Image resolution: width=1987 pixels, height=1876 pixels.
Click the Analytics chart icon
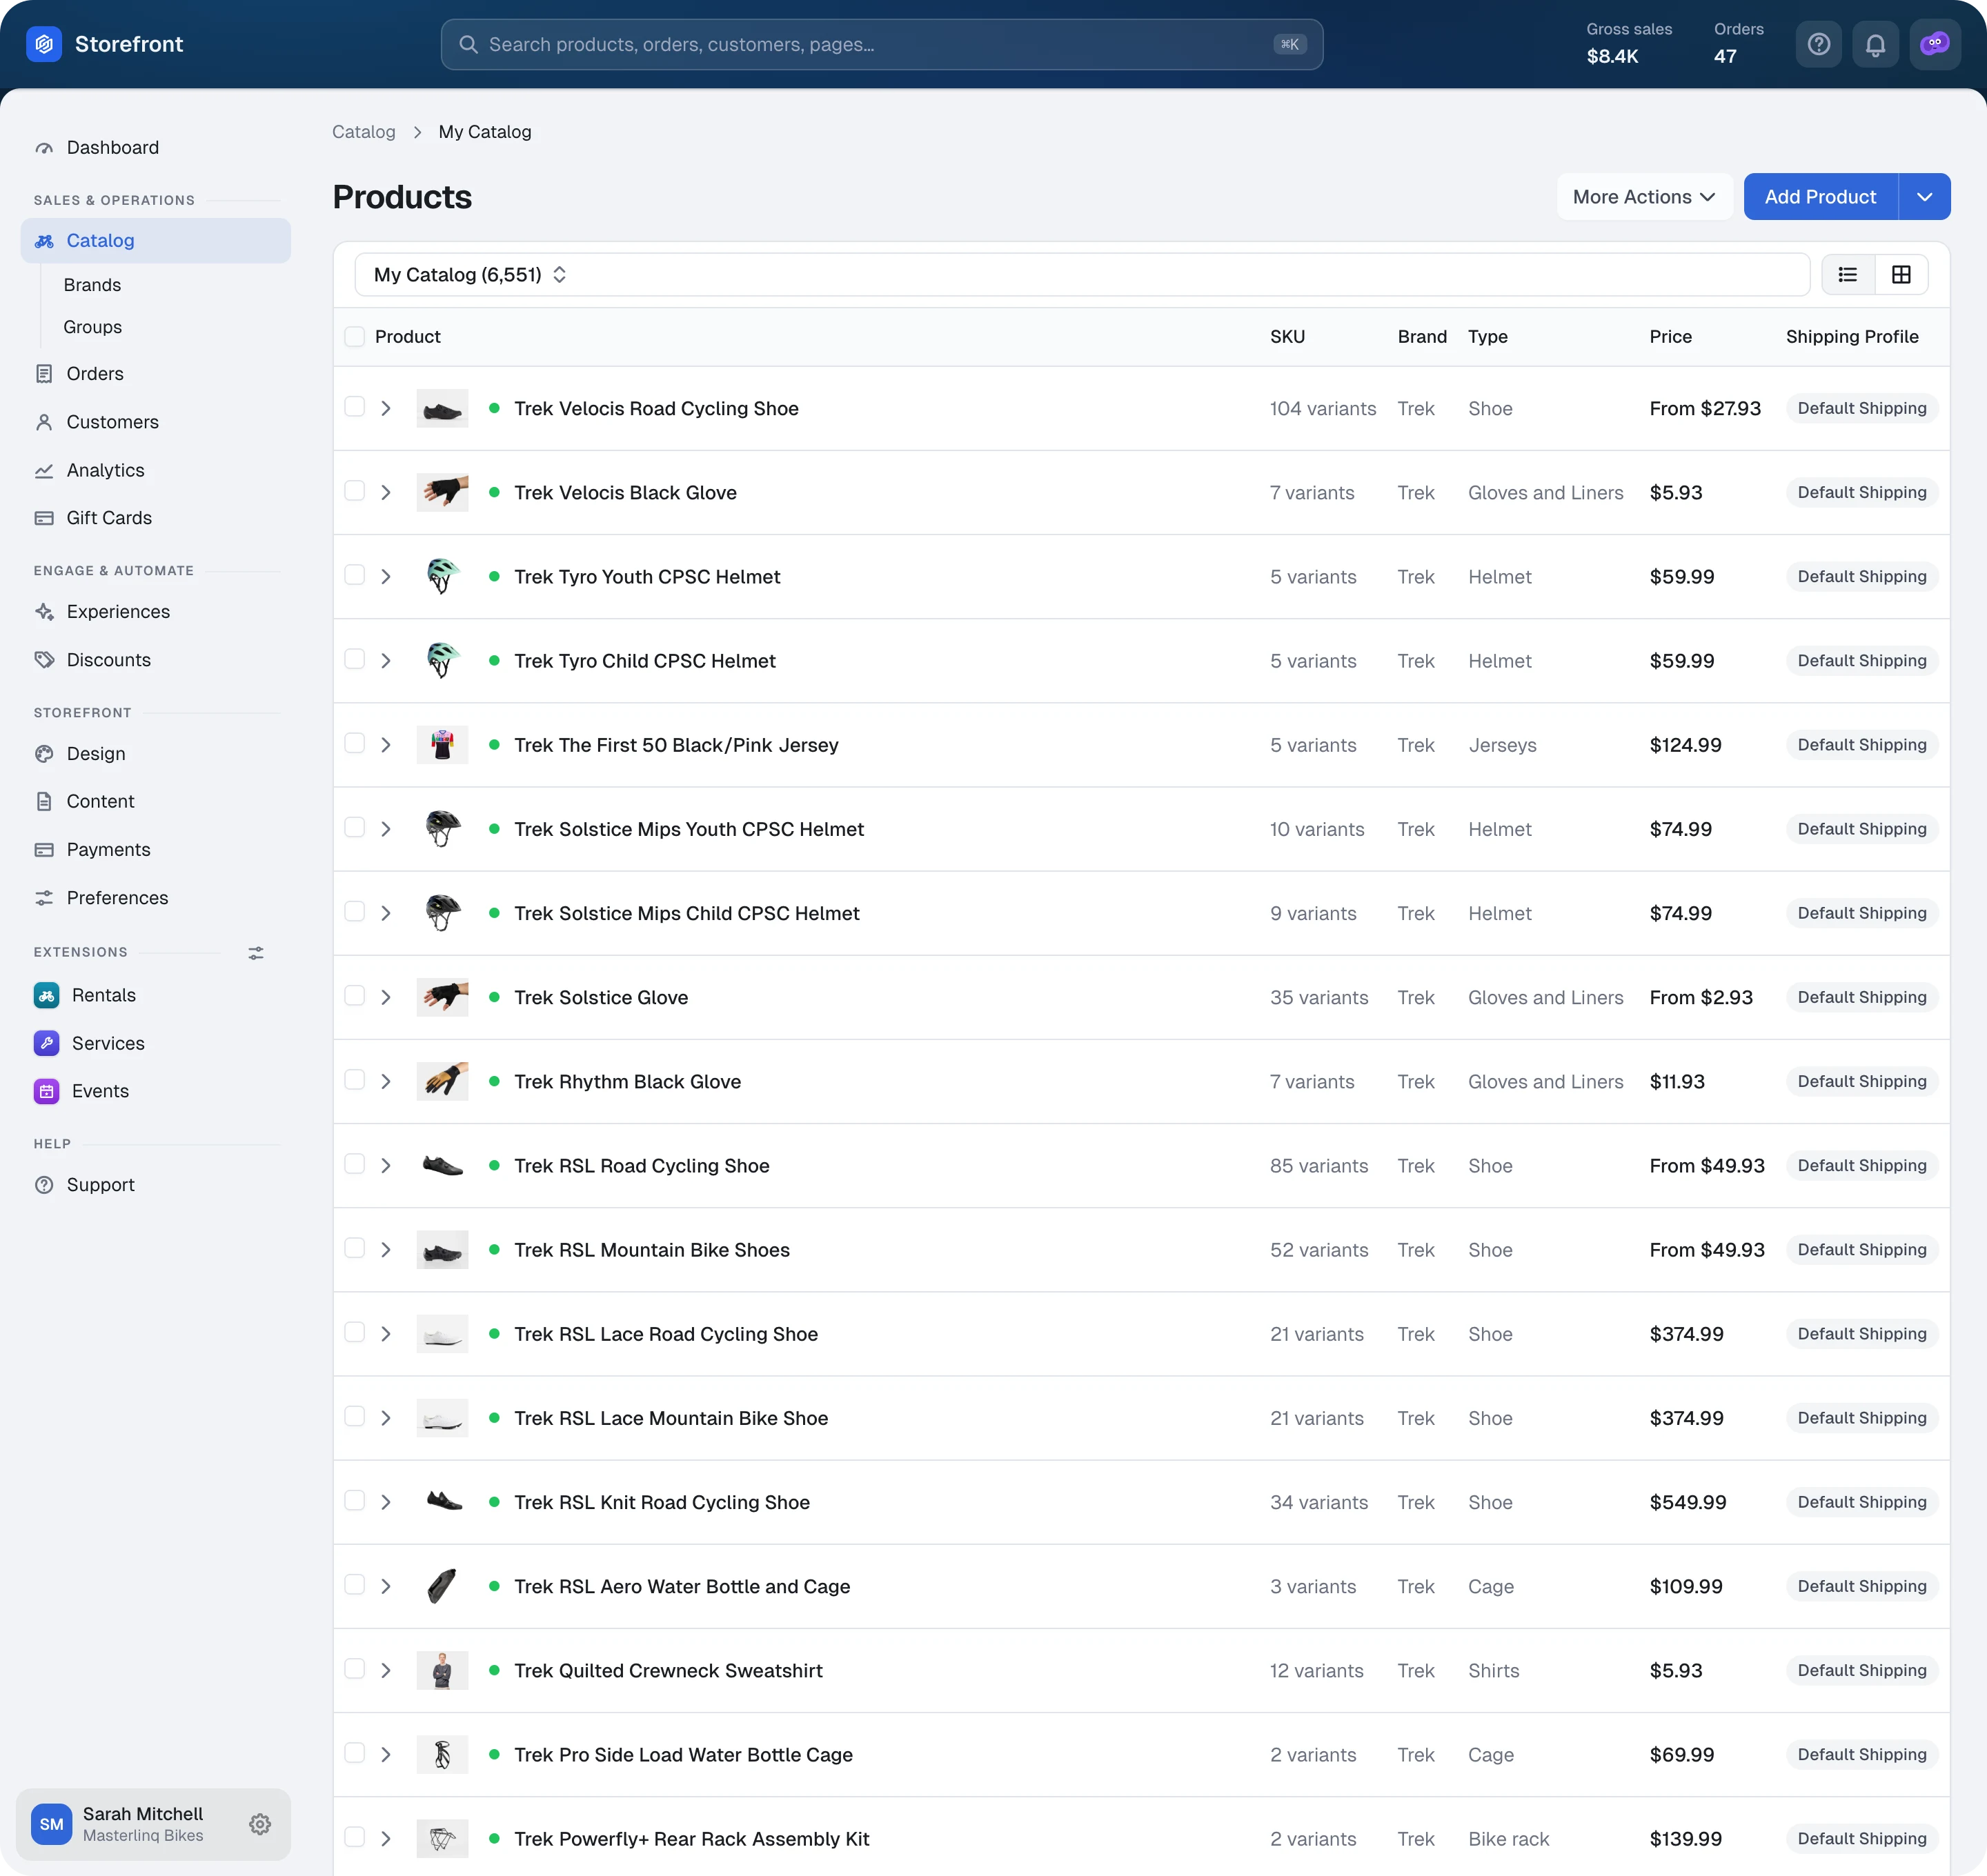(x=44, y=470)
